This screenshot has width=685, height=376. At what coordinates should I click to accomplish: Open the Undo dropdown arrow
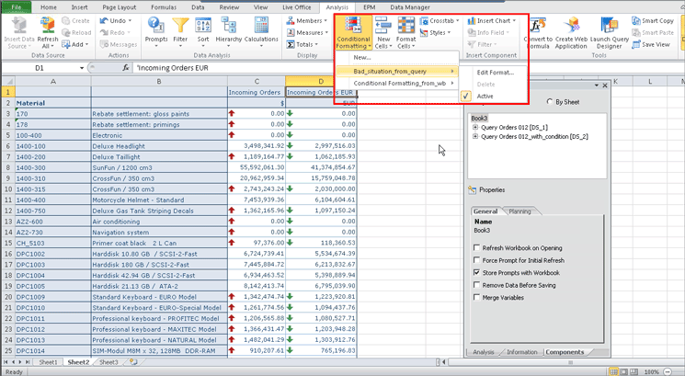pyautogui.click(x=130, y=20)
